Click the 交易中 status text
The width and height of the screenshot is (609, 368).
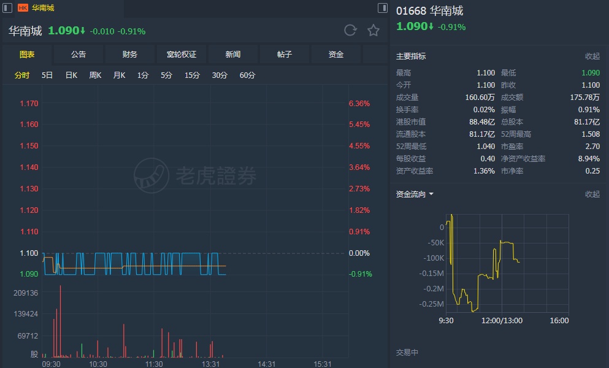pos(407,353)
